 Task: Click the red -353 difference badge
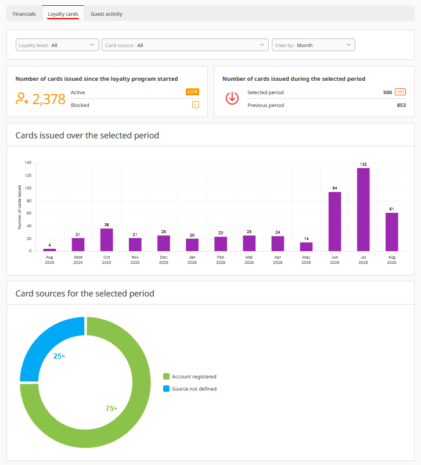[400, 92]
